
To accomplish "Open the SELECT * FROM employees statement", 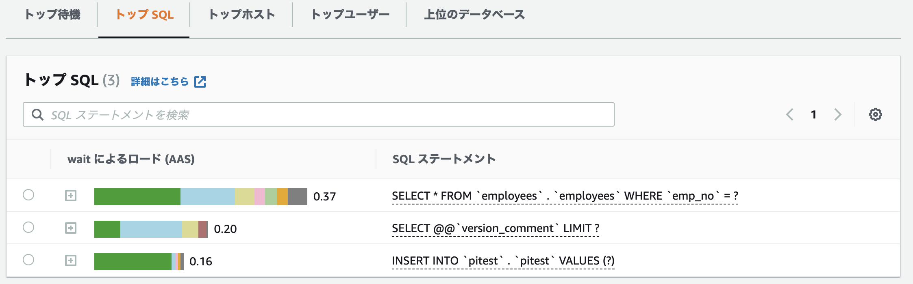I will pos(565,196).
